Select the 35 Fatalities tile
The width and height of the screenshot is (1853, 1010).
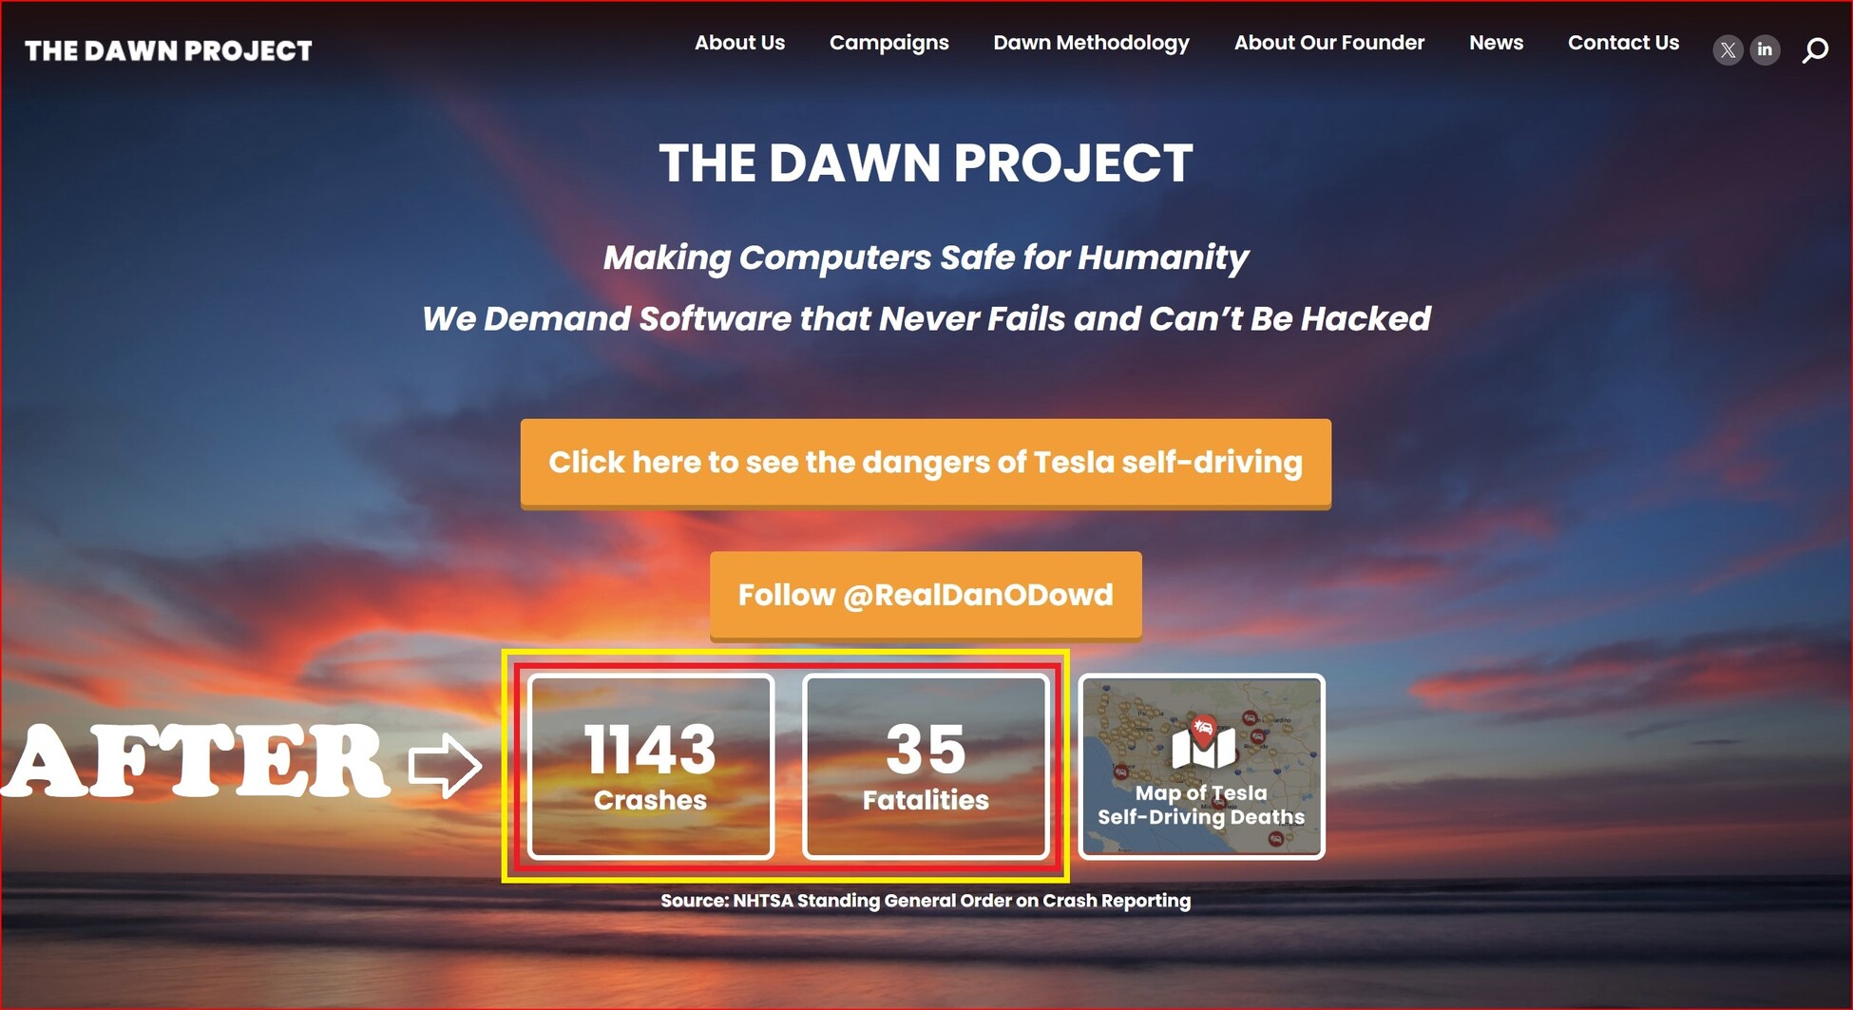click(926, 766)
